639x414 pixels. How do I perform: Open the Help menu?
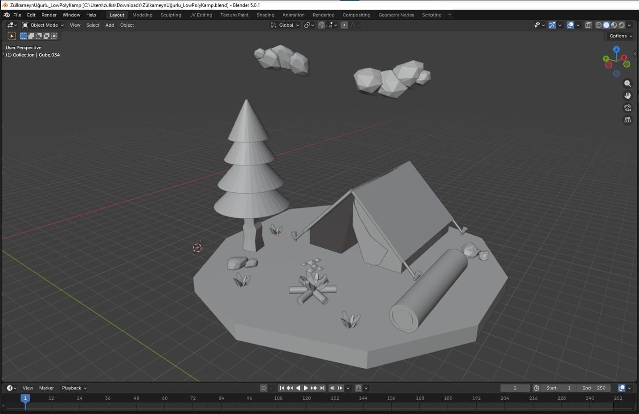91,15
